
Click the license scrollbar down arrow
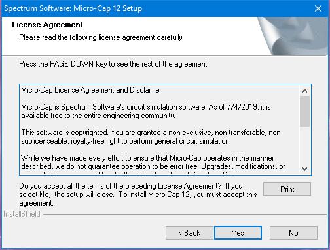[305, 168]
